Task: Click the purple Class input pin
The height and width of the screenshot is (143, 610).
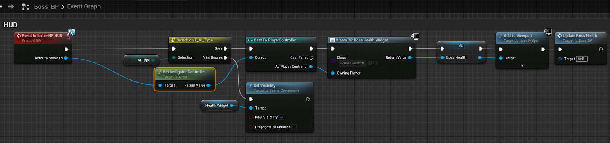Action: pyautogui.click(x=333, y=61)
